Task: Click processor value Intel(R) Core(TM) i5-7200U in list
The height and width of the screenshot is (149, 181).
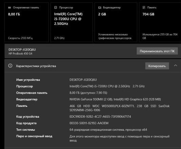Action: tap(107, 86)
